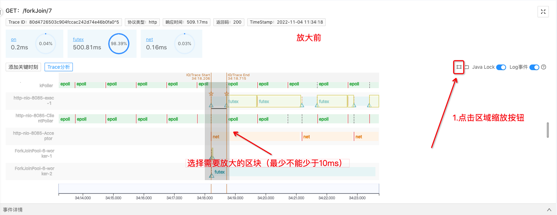Select the Trace分析 tab

coord(59,67)
